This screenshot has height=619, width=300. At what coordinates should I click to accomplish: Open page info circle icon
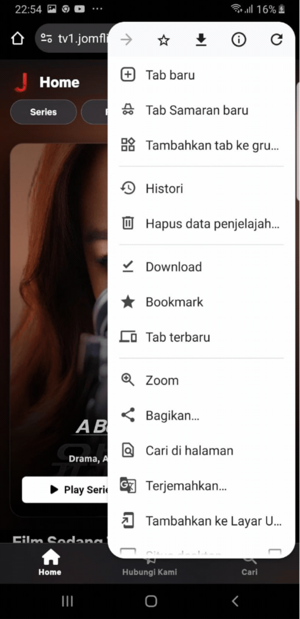pos(239,40)
